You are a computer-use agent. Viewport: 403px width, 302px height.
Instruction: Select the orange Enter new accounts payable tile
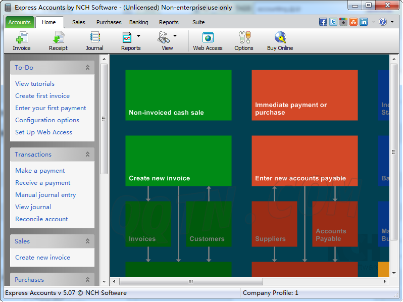[x=305, y=161]
